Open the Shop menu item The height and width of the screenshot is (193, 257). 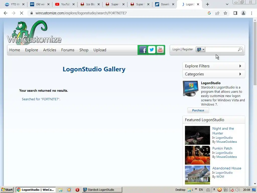(x=84, y=50)
